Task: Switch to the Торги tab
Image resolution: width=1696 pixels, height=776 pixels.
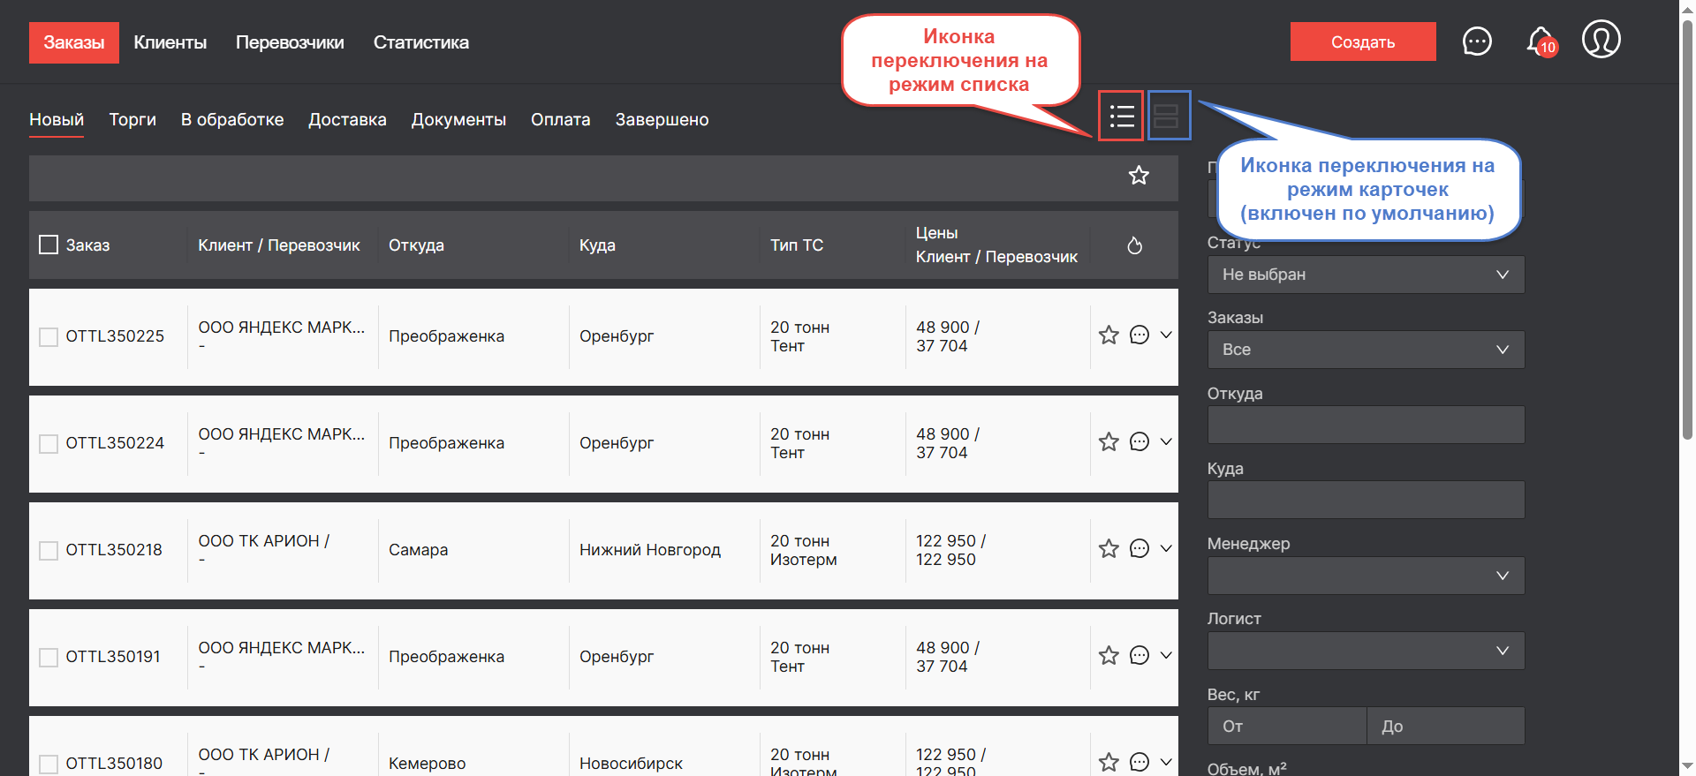Action: point(132,120)
